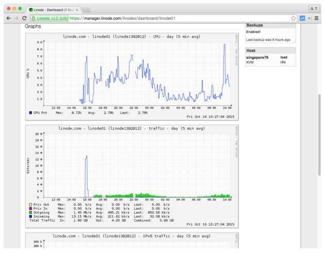Open a new tab beside Linode tab
The height and width of the screenshot is (254, 324).
click(86, 9)
